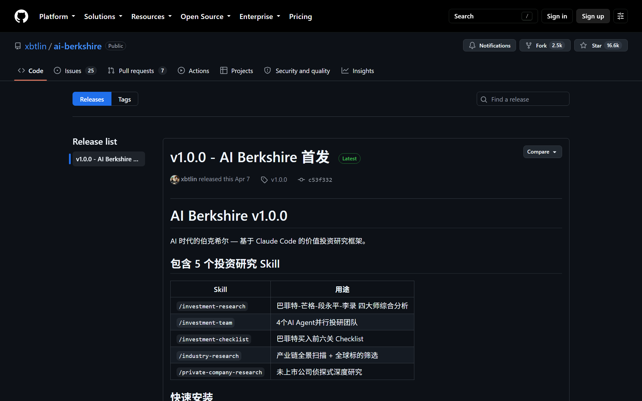Image resolution: width=642 pixels, height=401 pixels.
Task: Expand the Resources menu
Action: [152, 16]
